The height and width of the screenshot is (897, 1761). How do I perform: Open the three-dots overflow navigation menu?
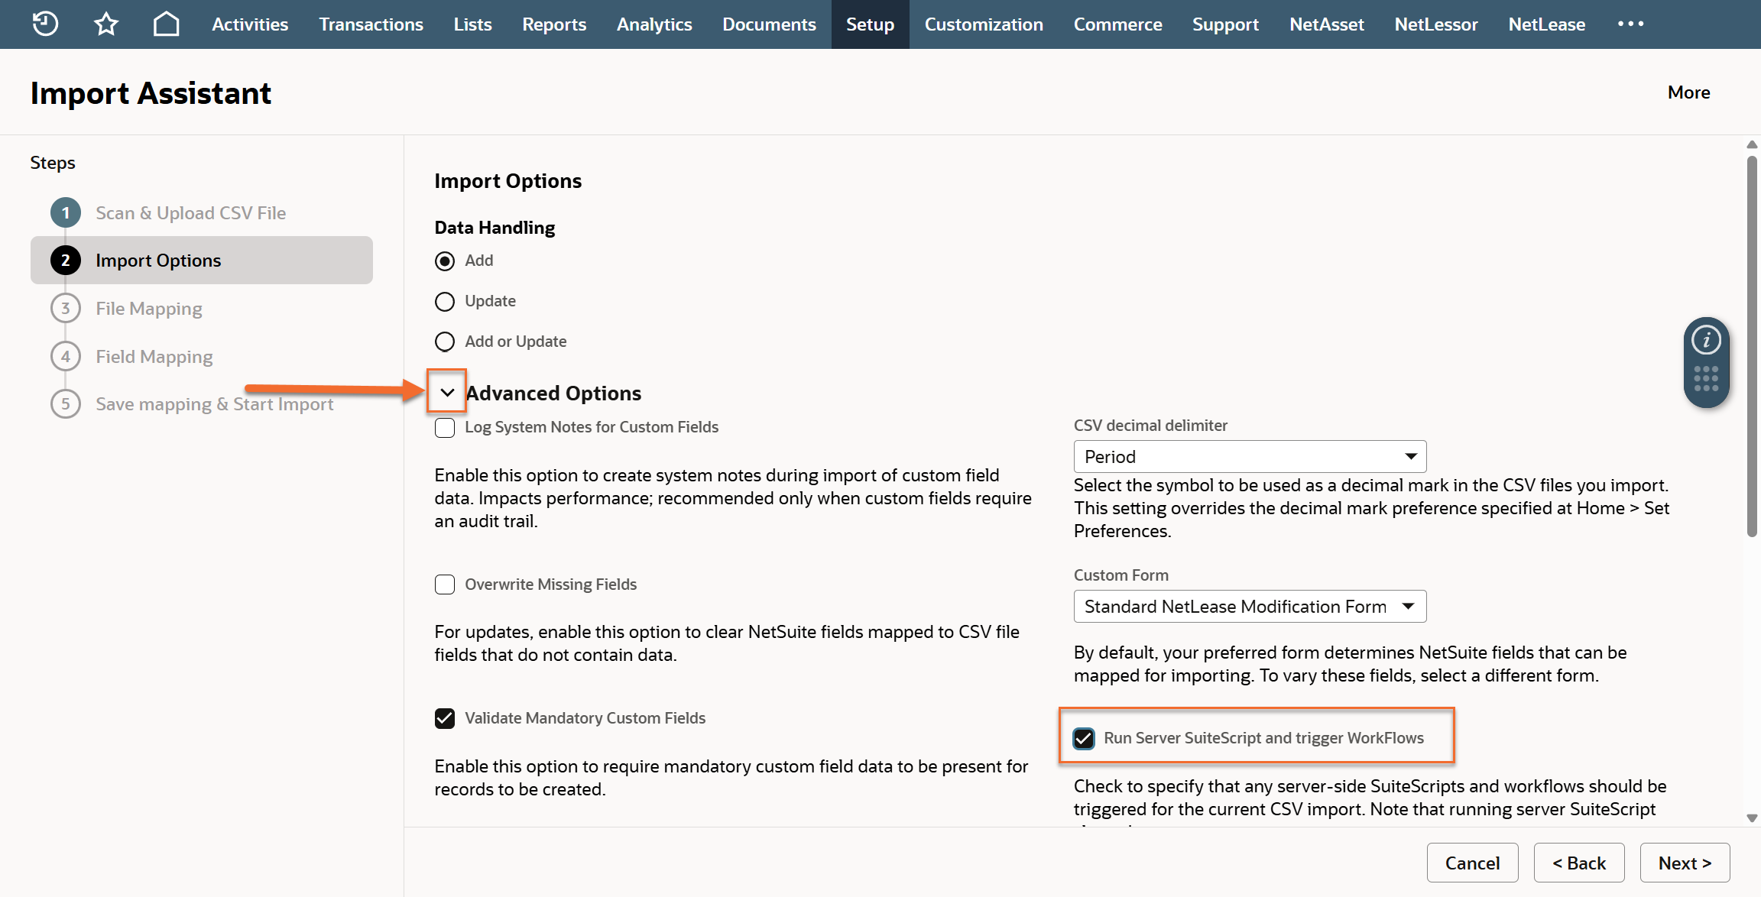pos(1630,24)
